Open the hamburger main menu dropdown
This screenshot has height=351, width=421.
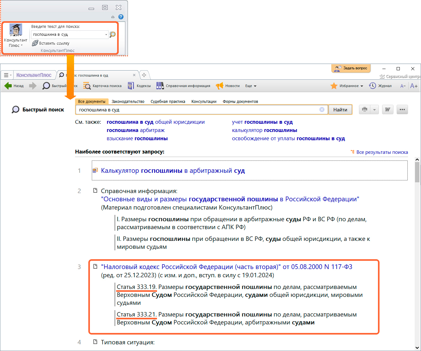(7, 75)
